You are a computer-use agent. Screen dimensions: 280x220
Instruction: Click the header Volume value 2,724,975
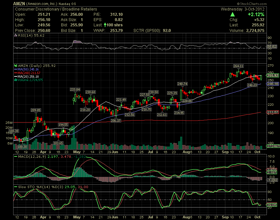[x=255, y=31]
